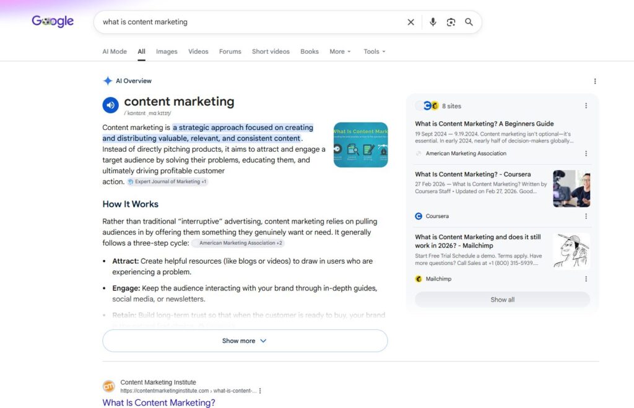
Task: Click the highlighted definition text
Action: (x=208, y=133)
